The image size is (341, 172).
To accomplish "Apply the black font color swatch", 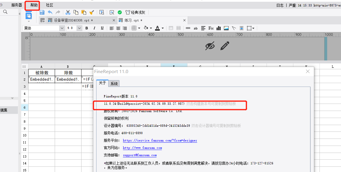I will (157, 28).
